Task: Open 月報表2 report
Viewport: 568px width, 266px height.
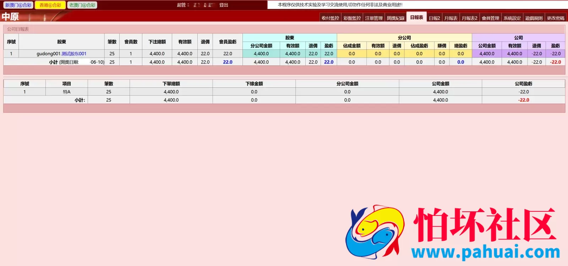Action: (469, 18)
